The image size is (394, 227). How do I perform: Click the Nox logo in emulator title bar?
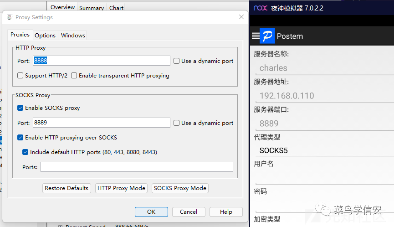(261, 8)
